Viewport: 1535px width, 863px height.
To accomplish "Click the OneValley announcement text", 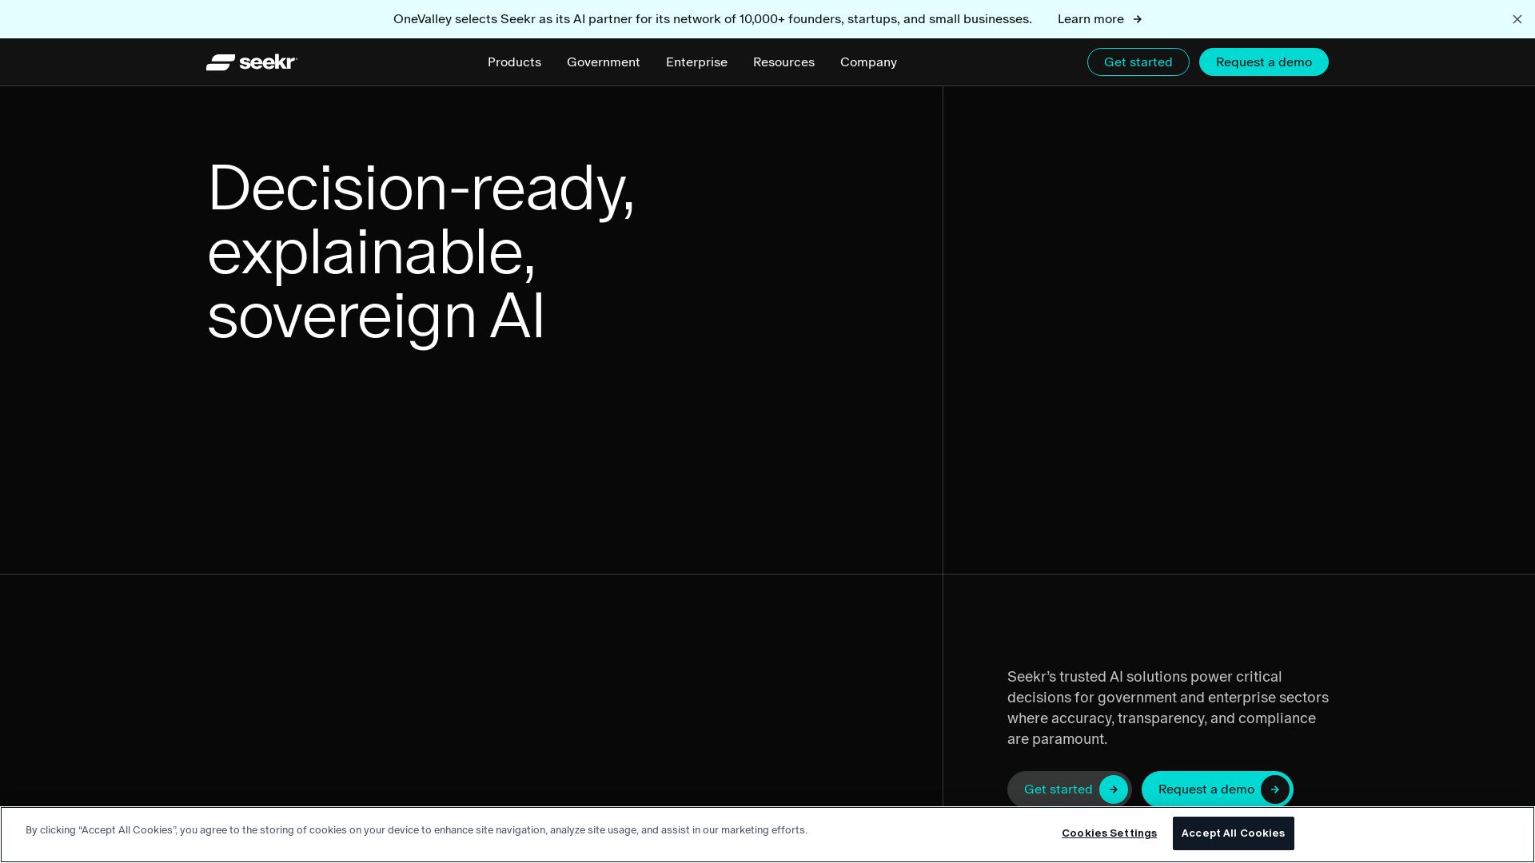I will pos(712,19).
